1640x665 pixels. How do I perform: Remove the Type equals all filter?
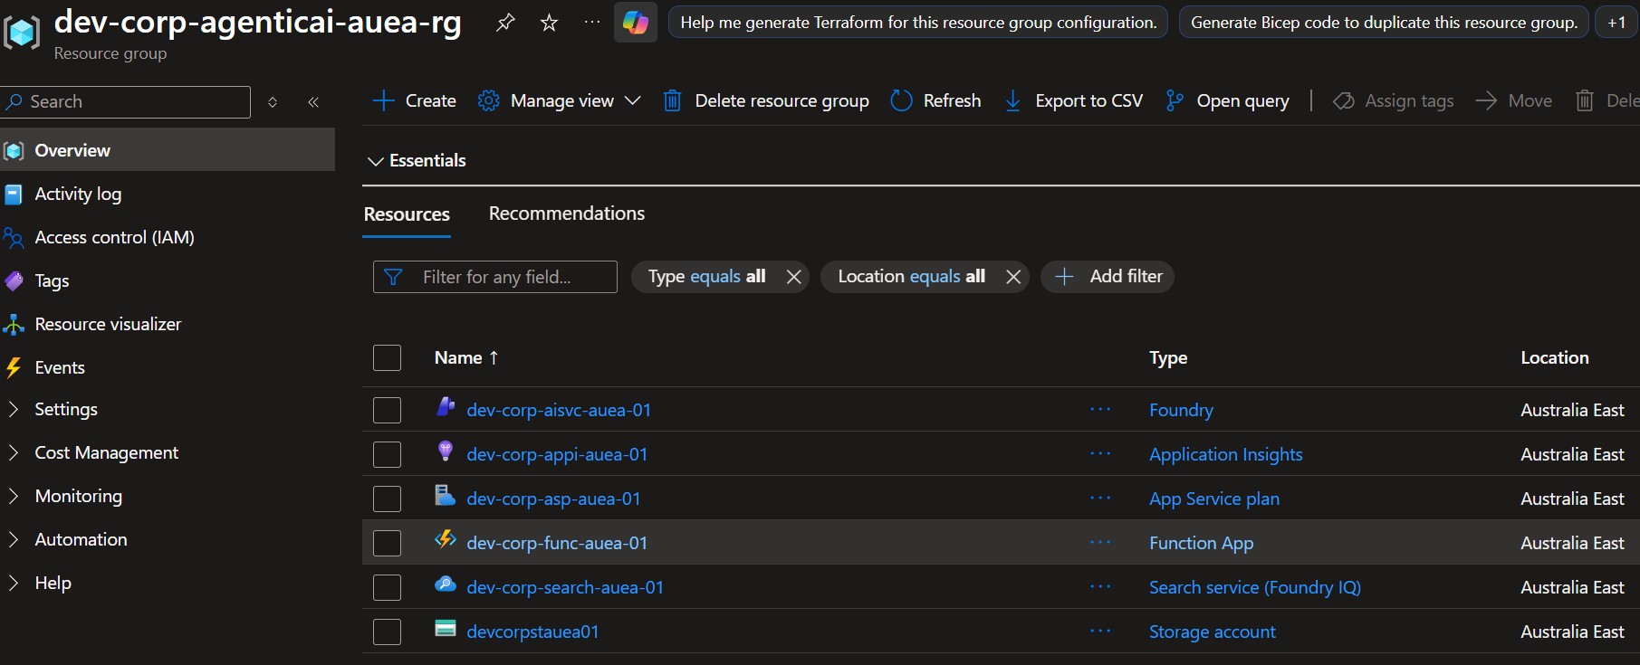[794, 277]
